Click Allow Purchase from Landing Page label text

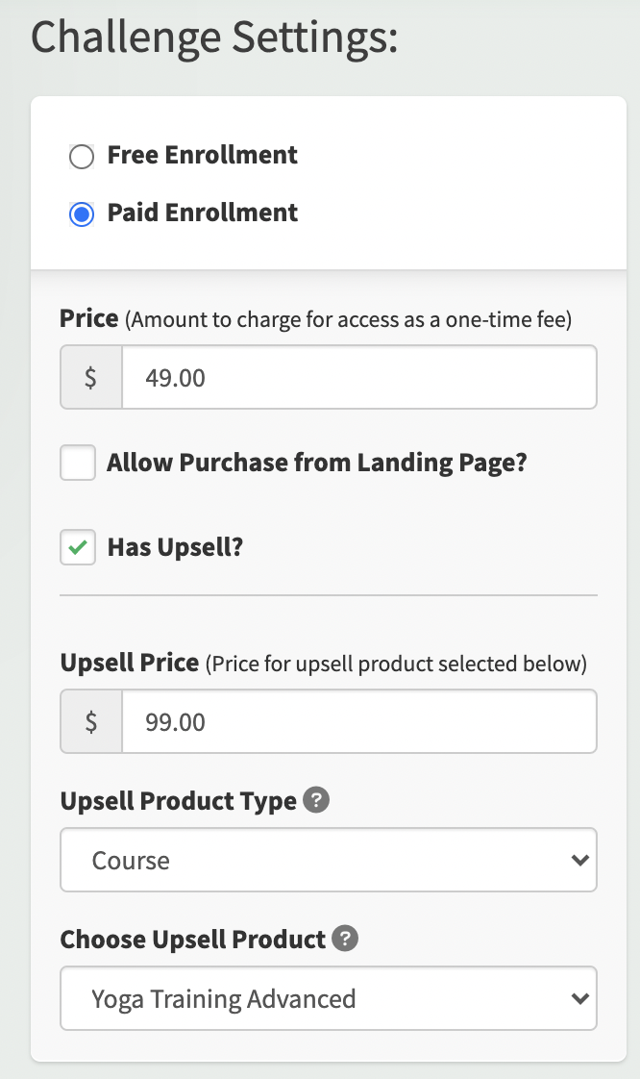[x=317, y=463]
